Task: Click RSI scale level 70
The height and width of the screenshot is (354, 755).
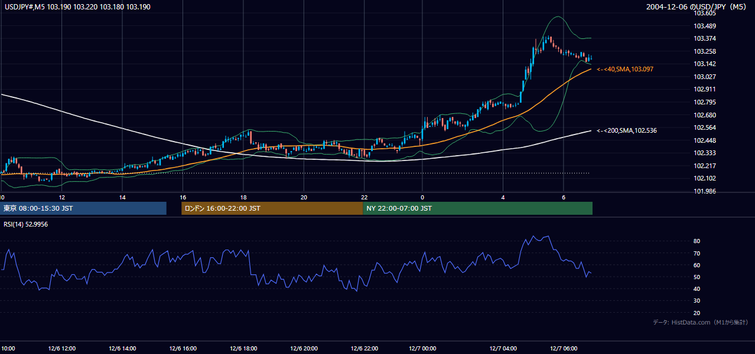Action: 697,253
